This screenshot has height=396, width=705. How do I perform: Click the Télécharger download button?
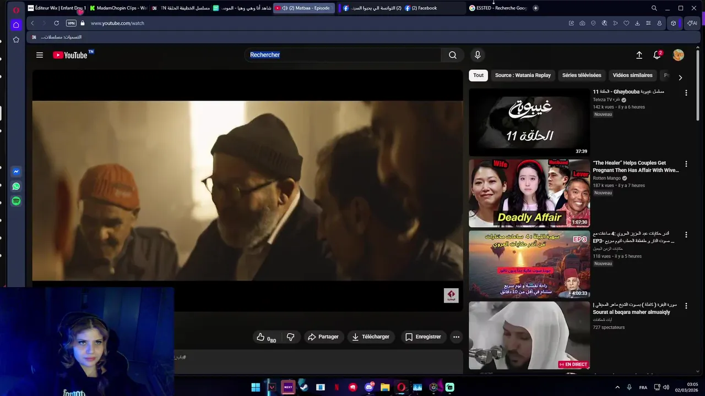[x=371, y=337]
